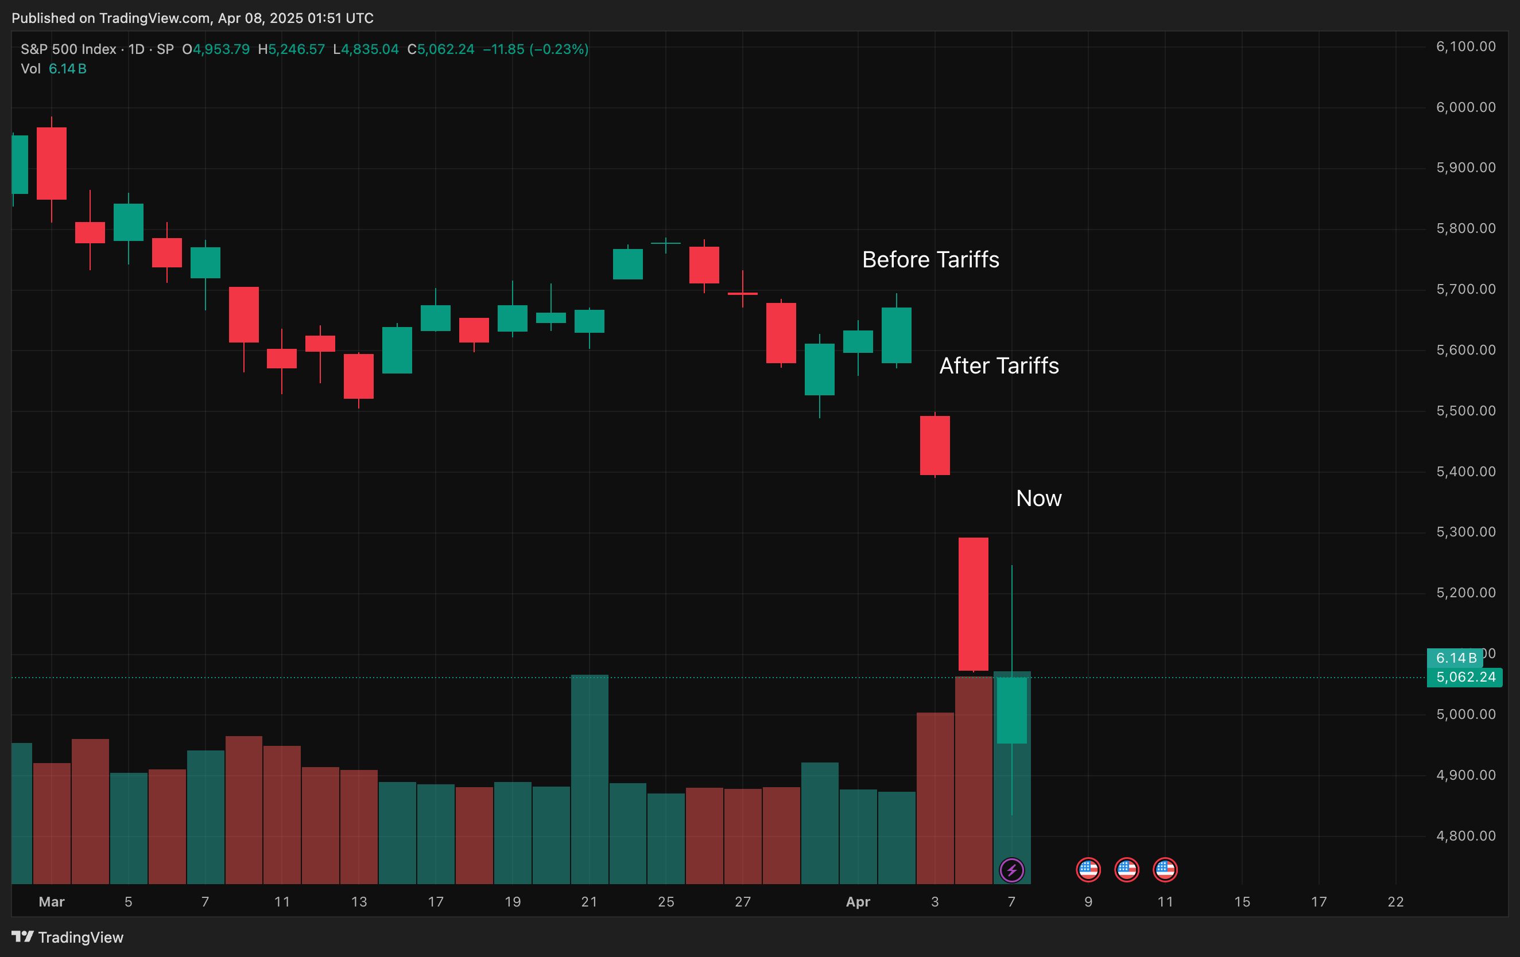Screen dimensions: 1520x957
Task: Click the S&P 500 Index symbol title
Action: coord(68,49)
